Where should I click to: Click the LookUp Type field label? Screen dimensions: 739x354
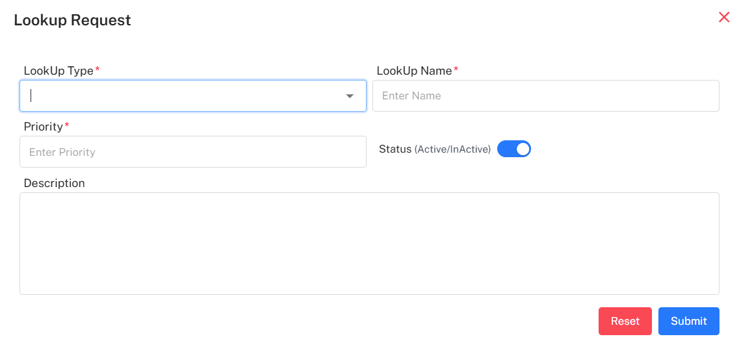(x=58, y=71)
